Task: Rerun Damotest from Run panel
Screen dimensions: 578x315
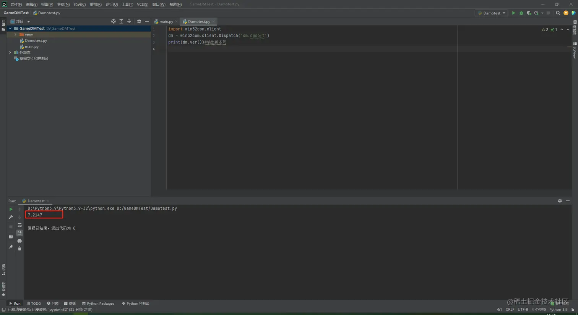Action: coord(11,209)
